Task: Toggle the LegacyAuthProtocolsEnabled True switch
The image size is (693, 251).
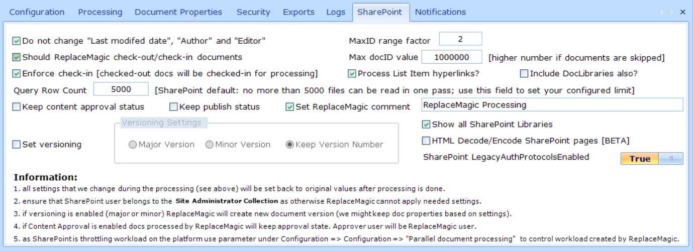Action: (652, 159)
